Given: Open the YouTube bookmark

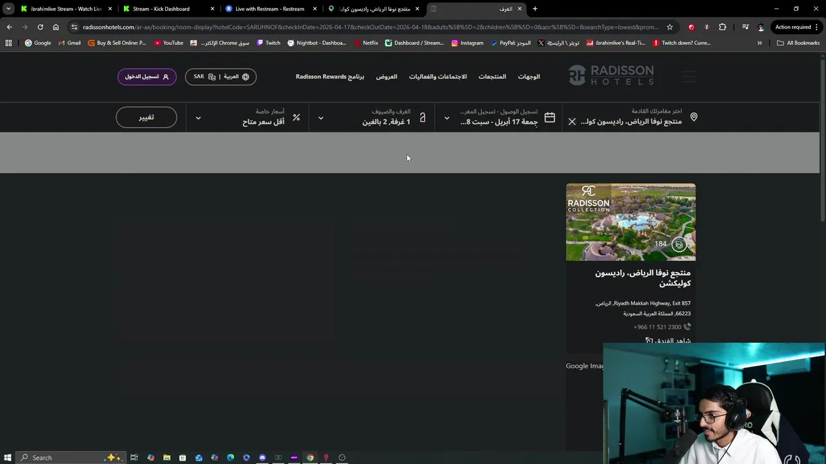Looking at the screenshot, I should click(168, 43).
